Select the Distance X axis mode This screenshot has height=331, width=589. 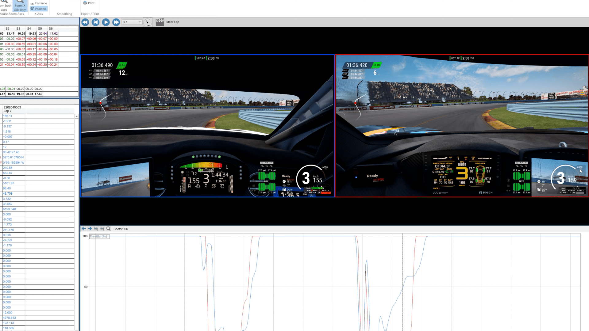coord(39,3)
